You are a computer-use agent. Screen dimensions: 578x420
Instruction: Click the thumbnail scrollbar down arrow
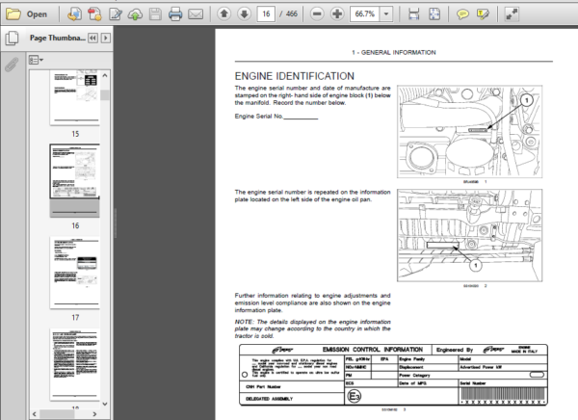point(105,404)
